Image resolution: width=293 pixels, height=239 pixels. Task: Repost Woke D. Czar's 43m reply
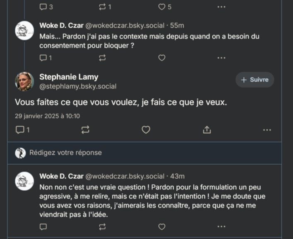click(103, 226)
